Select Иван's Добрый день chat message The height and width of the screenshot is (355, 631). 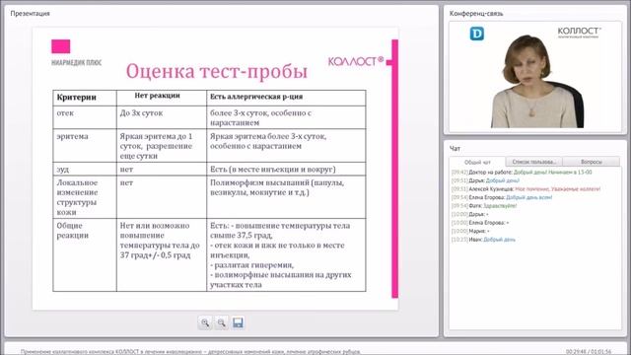coord(483,240)
